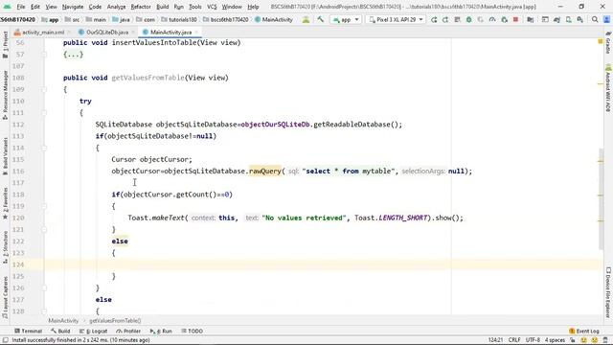The width and height of the screenshot is (613, 345).
Task: Open the AVD Manager icon
Action: pos(568,19)
